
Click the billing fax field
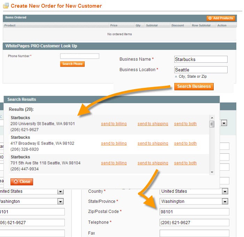click(32, 233)
